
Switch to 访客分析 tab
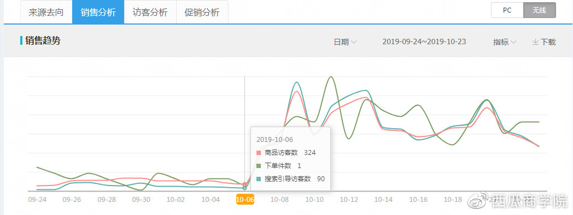pos(150,13)
